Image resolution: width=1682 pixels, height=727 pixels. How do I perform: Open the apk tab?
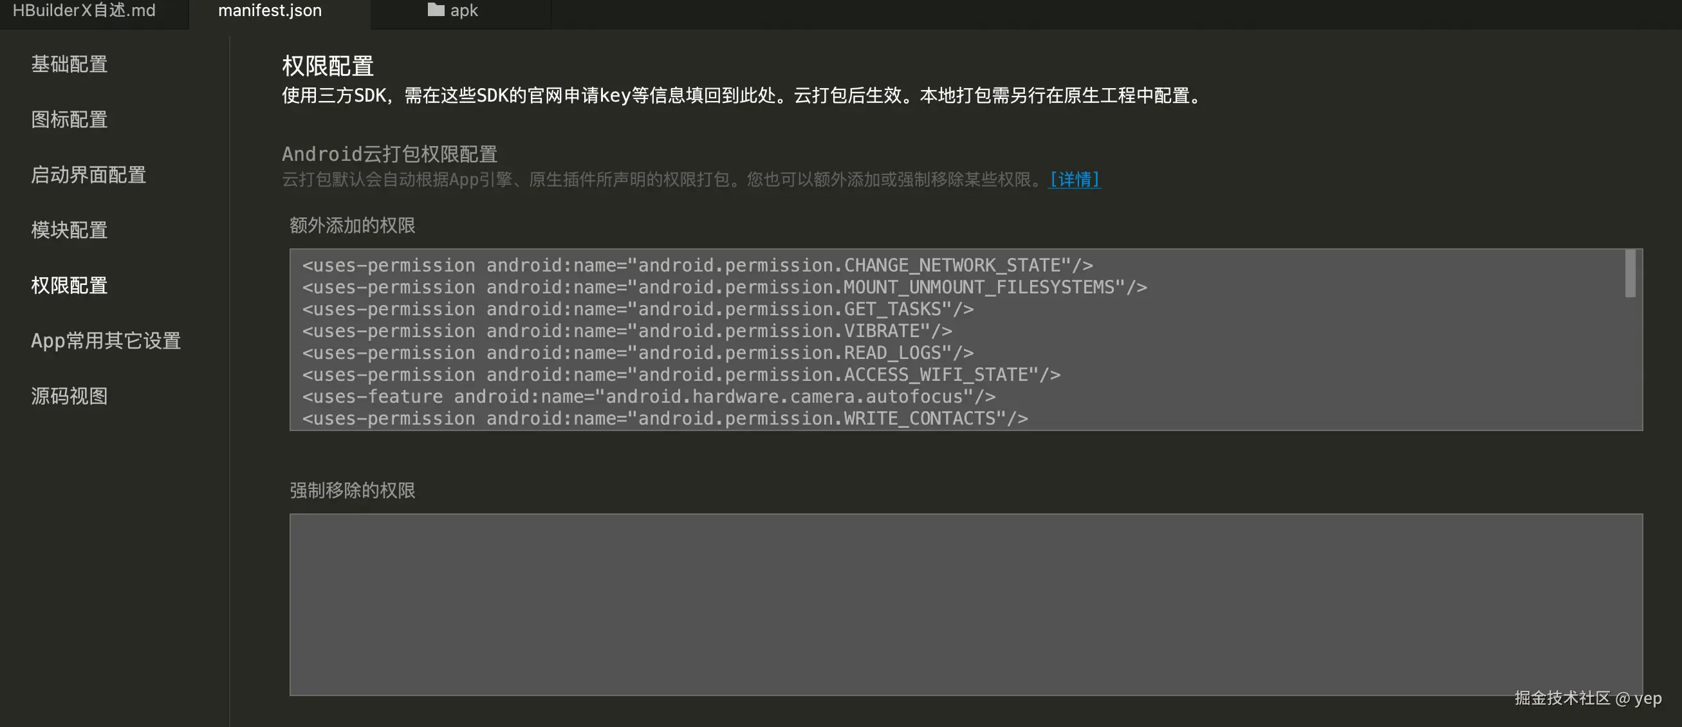click(463, 10)
